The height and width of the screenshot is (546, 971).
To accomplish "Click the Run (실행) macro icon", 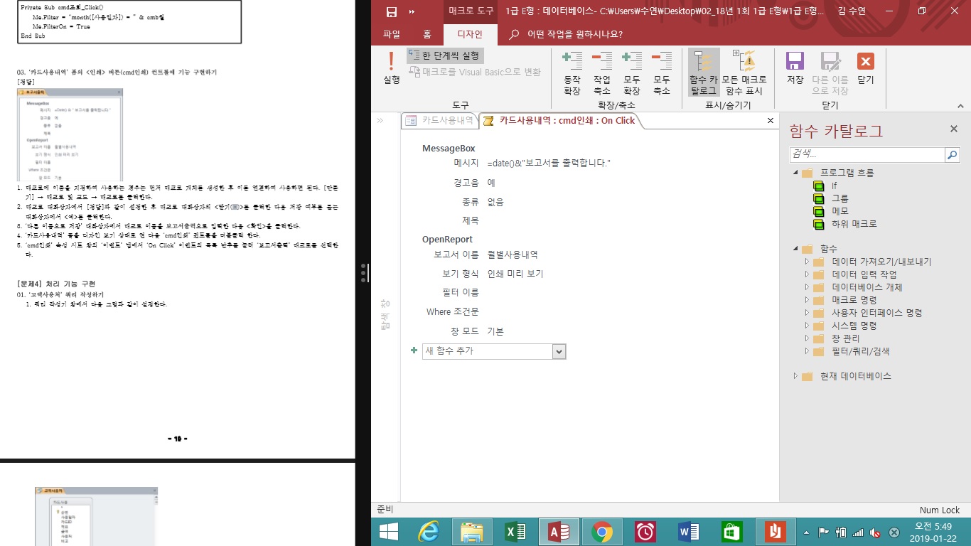I will tap(391, 68).
